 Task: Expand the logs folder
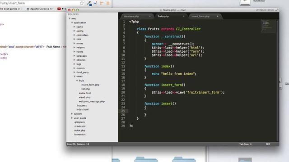pyautogui.click(x=75, y=64)
